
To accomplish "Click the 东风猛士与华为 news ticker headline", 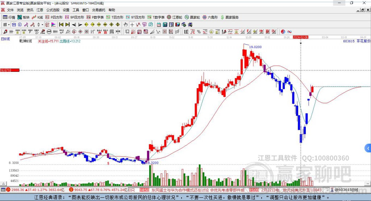I will coord(198,190).
